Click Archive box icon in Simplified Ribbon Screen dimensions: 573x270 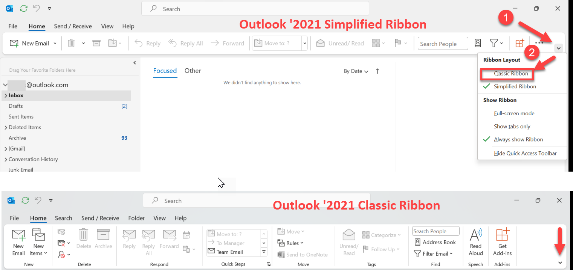pos(96,43)
